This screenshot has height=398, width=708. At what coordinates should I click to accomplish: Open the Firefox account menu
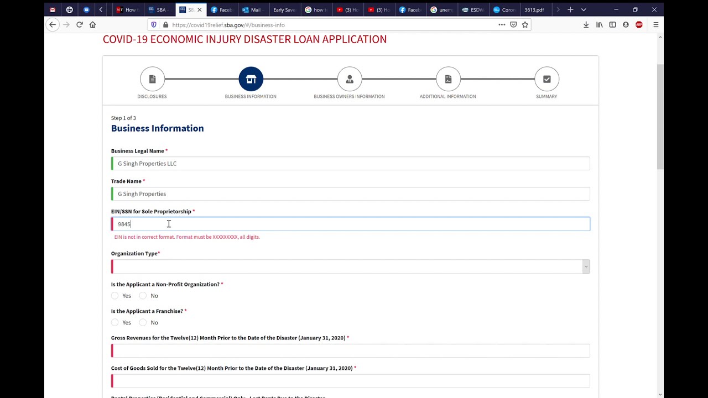(x=626, y=25)
